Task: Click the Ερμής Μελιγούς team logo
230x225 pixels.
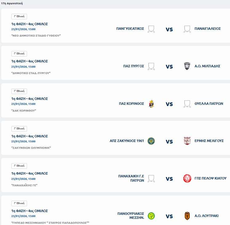Action: pyautogui.click(x=187, y=141)
